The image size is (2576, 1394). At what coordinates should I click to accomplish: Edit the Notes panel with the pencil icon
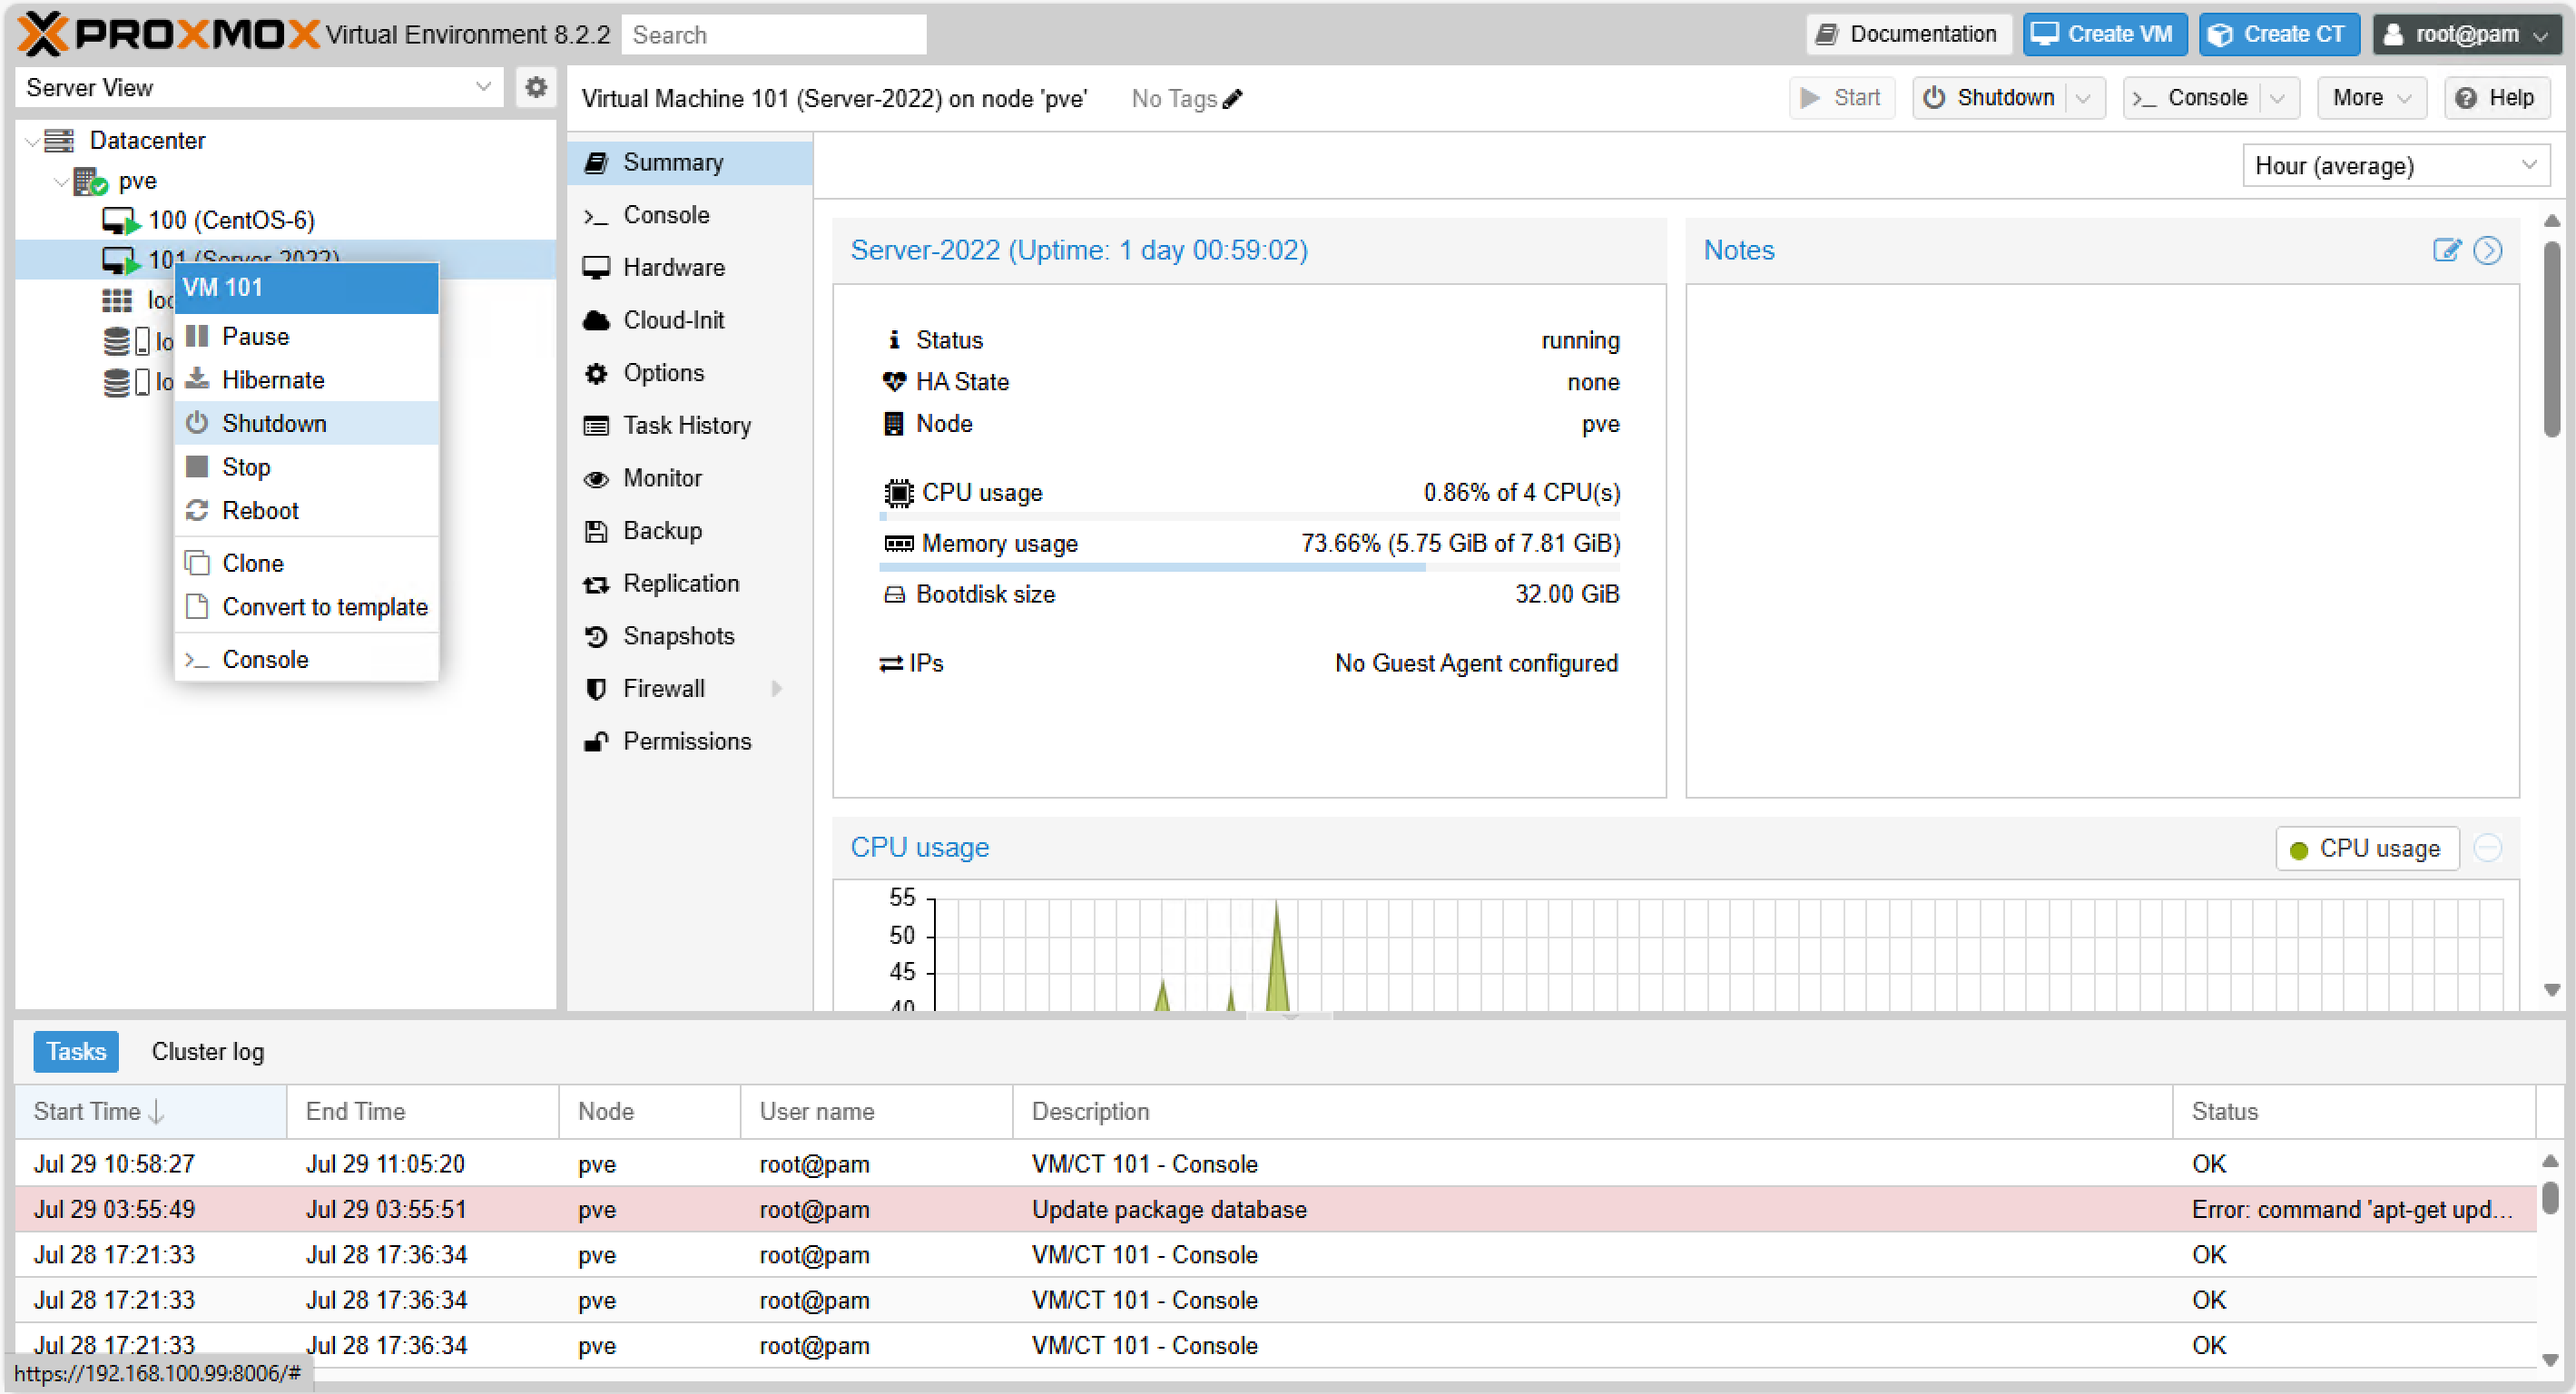pyautogui.click(x=2446, y=250)
